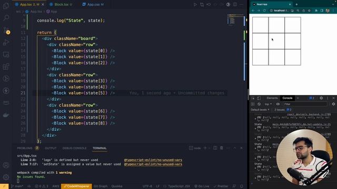Screen dimensions: 337x189
Task: Open the Thunder Client lightning icon
Action: (6, 91)
